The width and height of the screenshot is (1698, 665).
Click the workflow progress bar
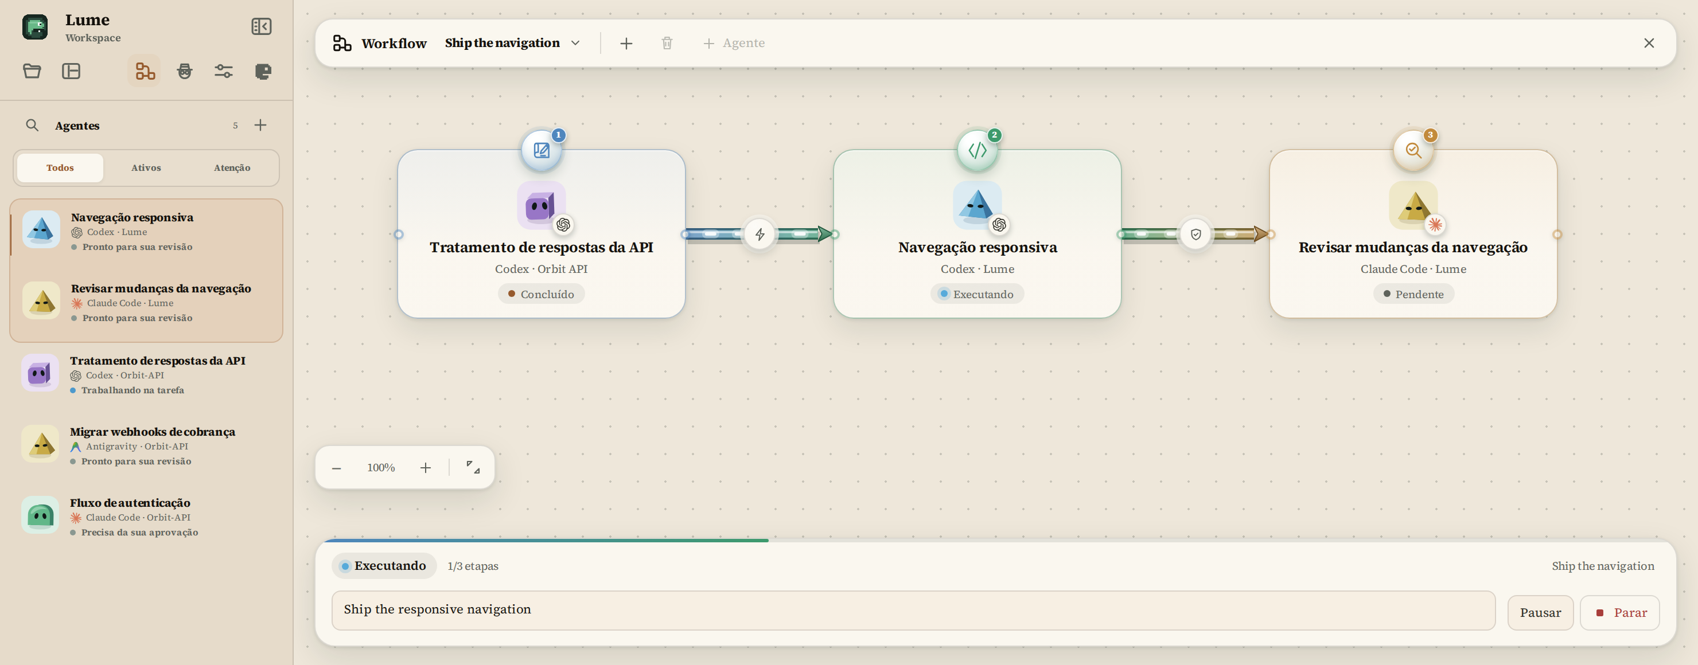point(995,541)
